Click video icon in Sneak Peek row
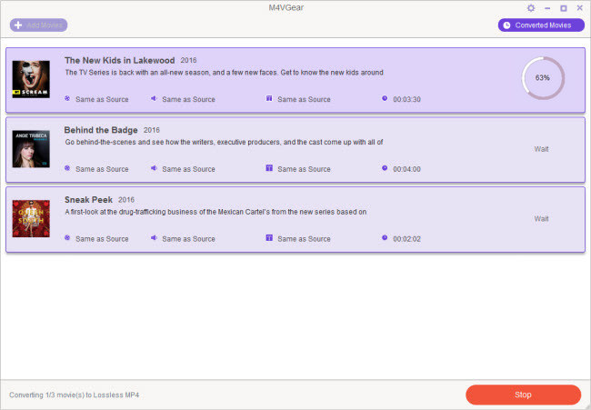Screen dimensions: 591x410 67,238
